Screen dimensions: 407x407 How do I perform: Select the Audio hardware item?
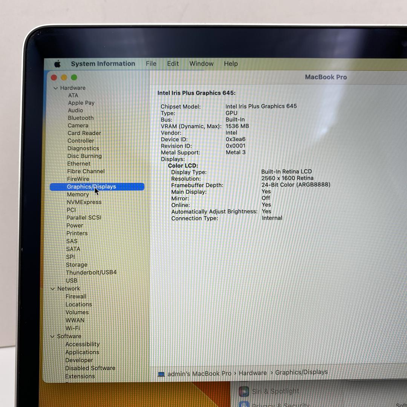75,110
